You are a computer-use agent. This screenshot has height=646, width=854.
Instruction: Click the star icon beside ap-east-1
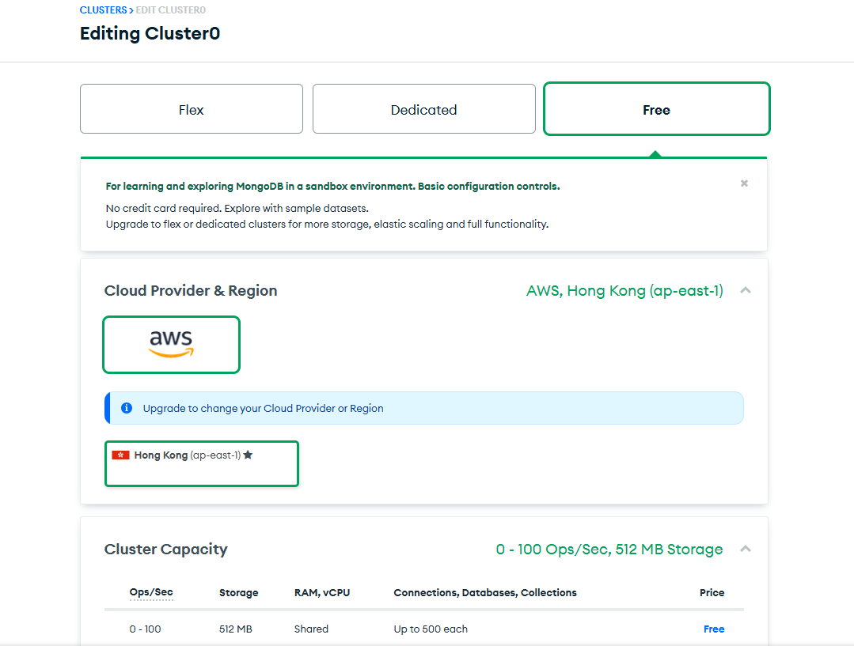click(248, 455)
